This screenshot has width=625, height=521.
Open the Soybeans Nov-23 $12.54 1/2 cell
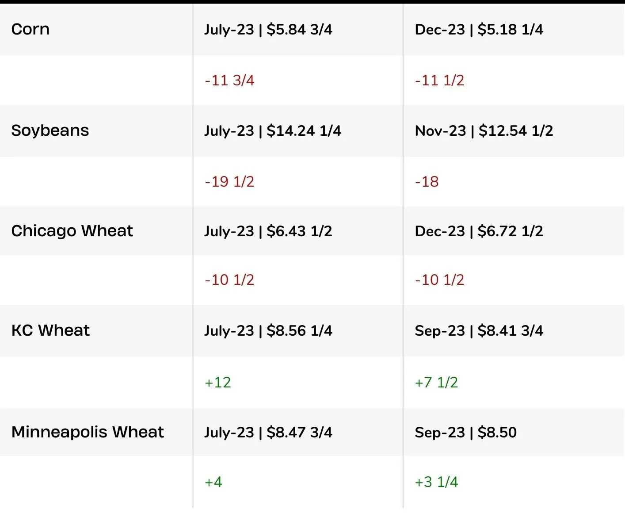pyautogui.click(x=484, y=131)
